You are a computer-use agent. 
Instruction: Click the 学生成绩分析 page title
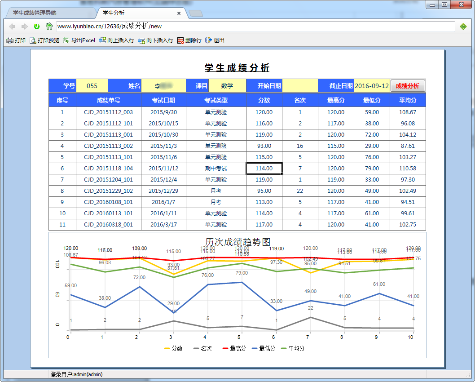point(237,67)
